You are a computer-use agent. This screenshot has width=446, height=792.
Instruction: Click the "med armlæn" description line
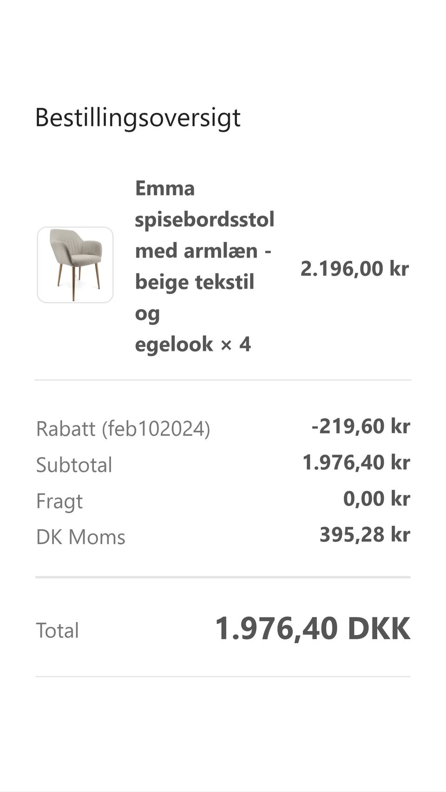click(197, 251)
